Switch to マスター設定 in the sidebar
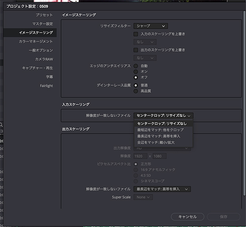The width and height of the screenshot is (246, 227). point(43,24)
